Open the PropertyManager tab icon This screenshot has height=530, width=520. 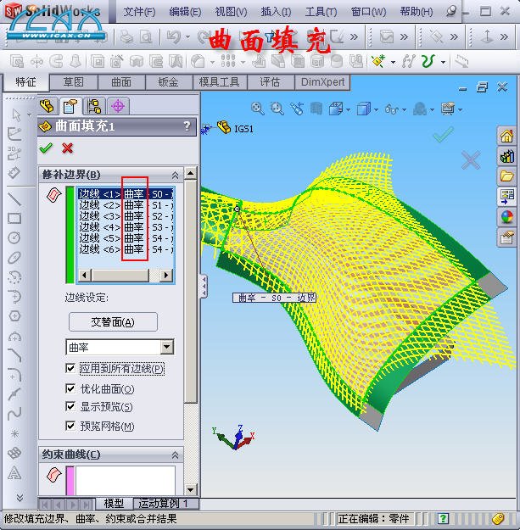coord(70,107)
